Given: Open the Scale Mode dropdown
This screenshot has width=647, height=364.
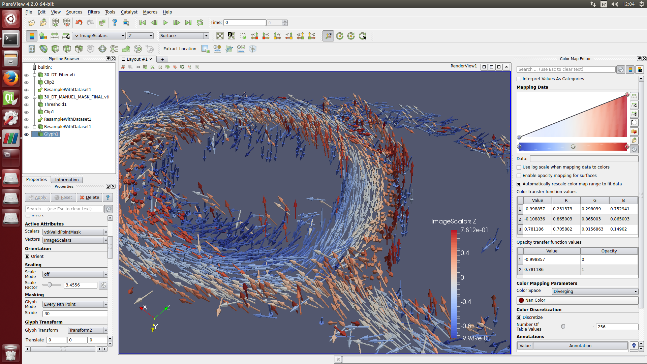Looking at the screenshot, I should point(75,274).
